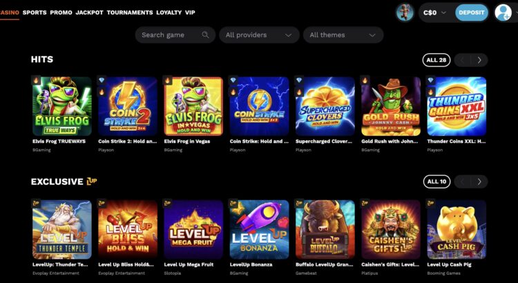
Task: Focus the Search game field
Action: 175,35
